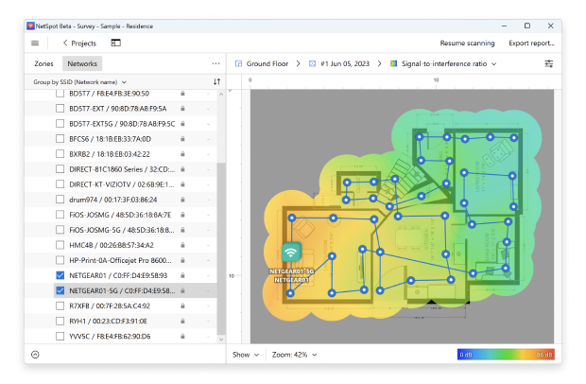Viewport: 586px width, 384px height.
Task: Click lock icon on BXRB2 row
Action: (182, 153)
